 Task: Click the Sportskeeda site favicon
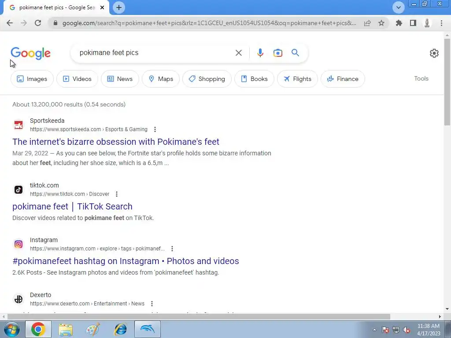[x=18, y=125]
